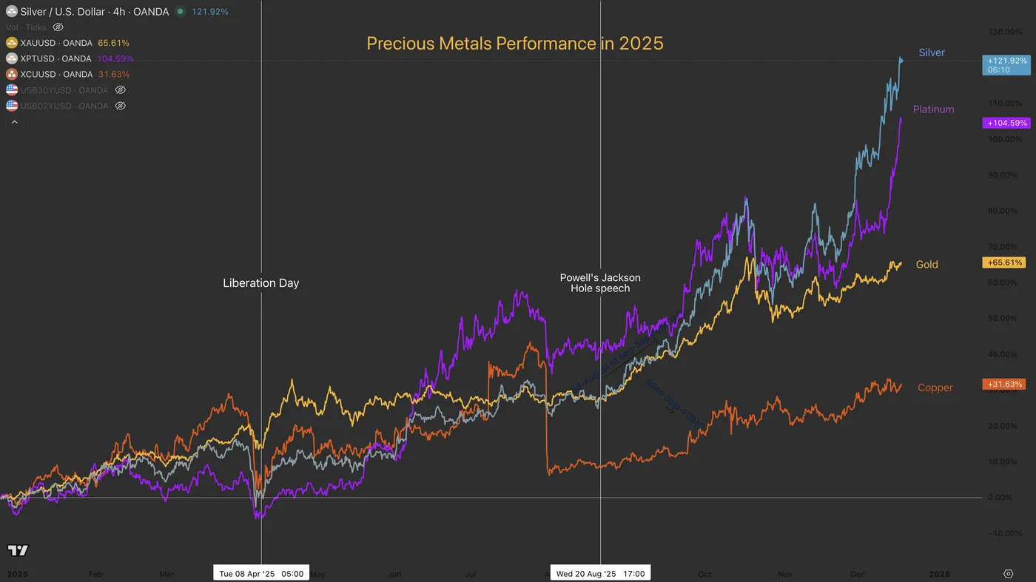Click the XCUUSD copper symbol icon
1036x582 pixels.
tap(12, 74)
